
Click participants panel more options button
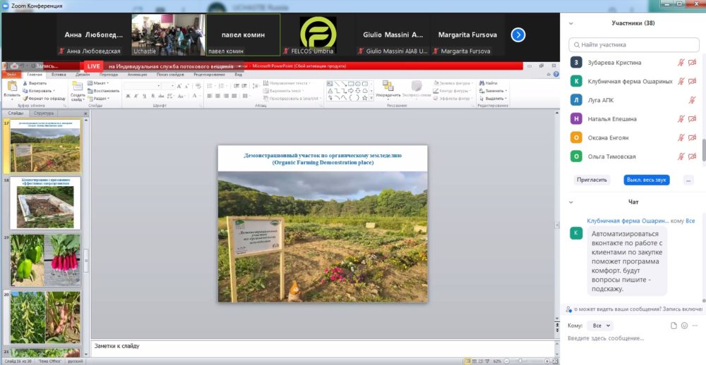pyautogui.click(x=688, y=180)
